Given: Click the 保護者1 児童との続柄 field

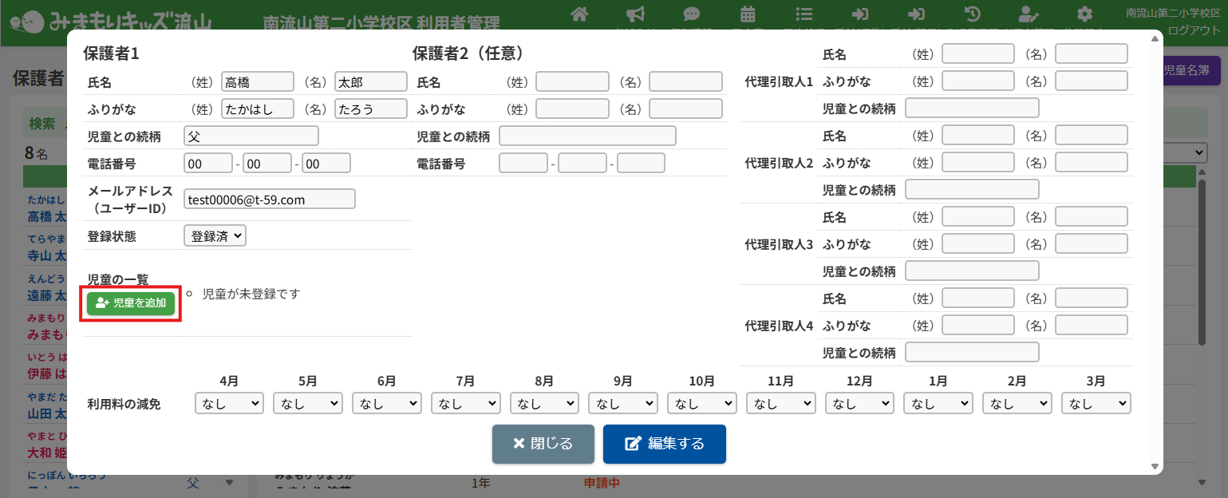Looking at the screenshot, I should point(251,136).
